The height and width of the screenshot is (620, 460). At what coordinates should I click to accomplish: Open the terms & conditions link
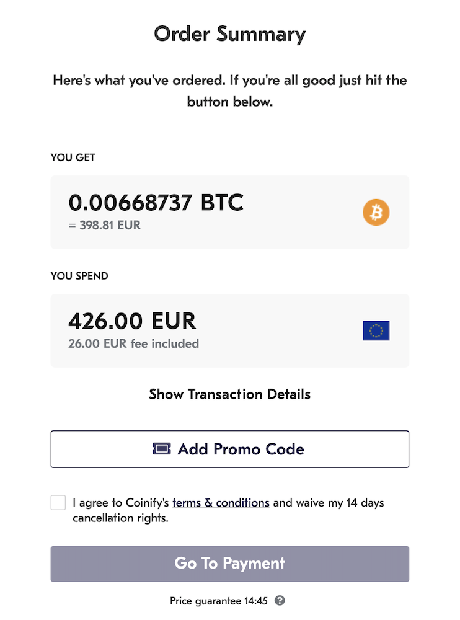click(221, 503)
